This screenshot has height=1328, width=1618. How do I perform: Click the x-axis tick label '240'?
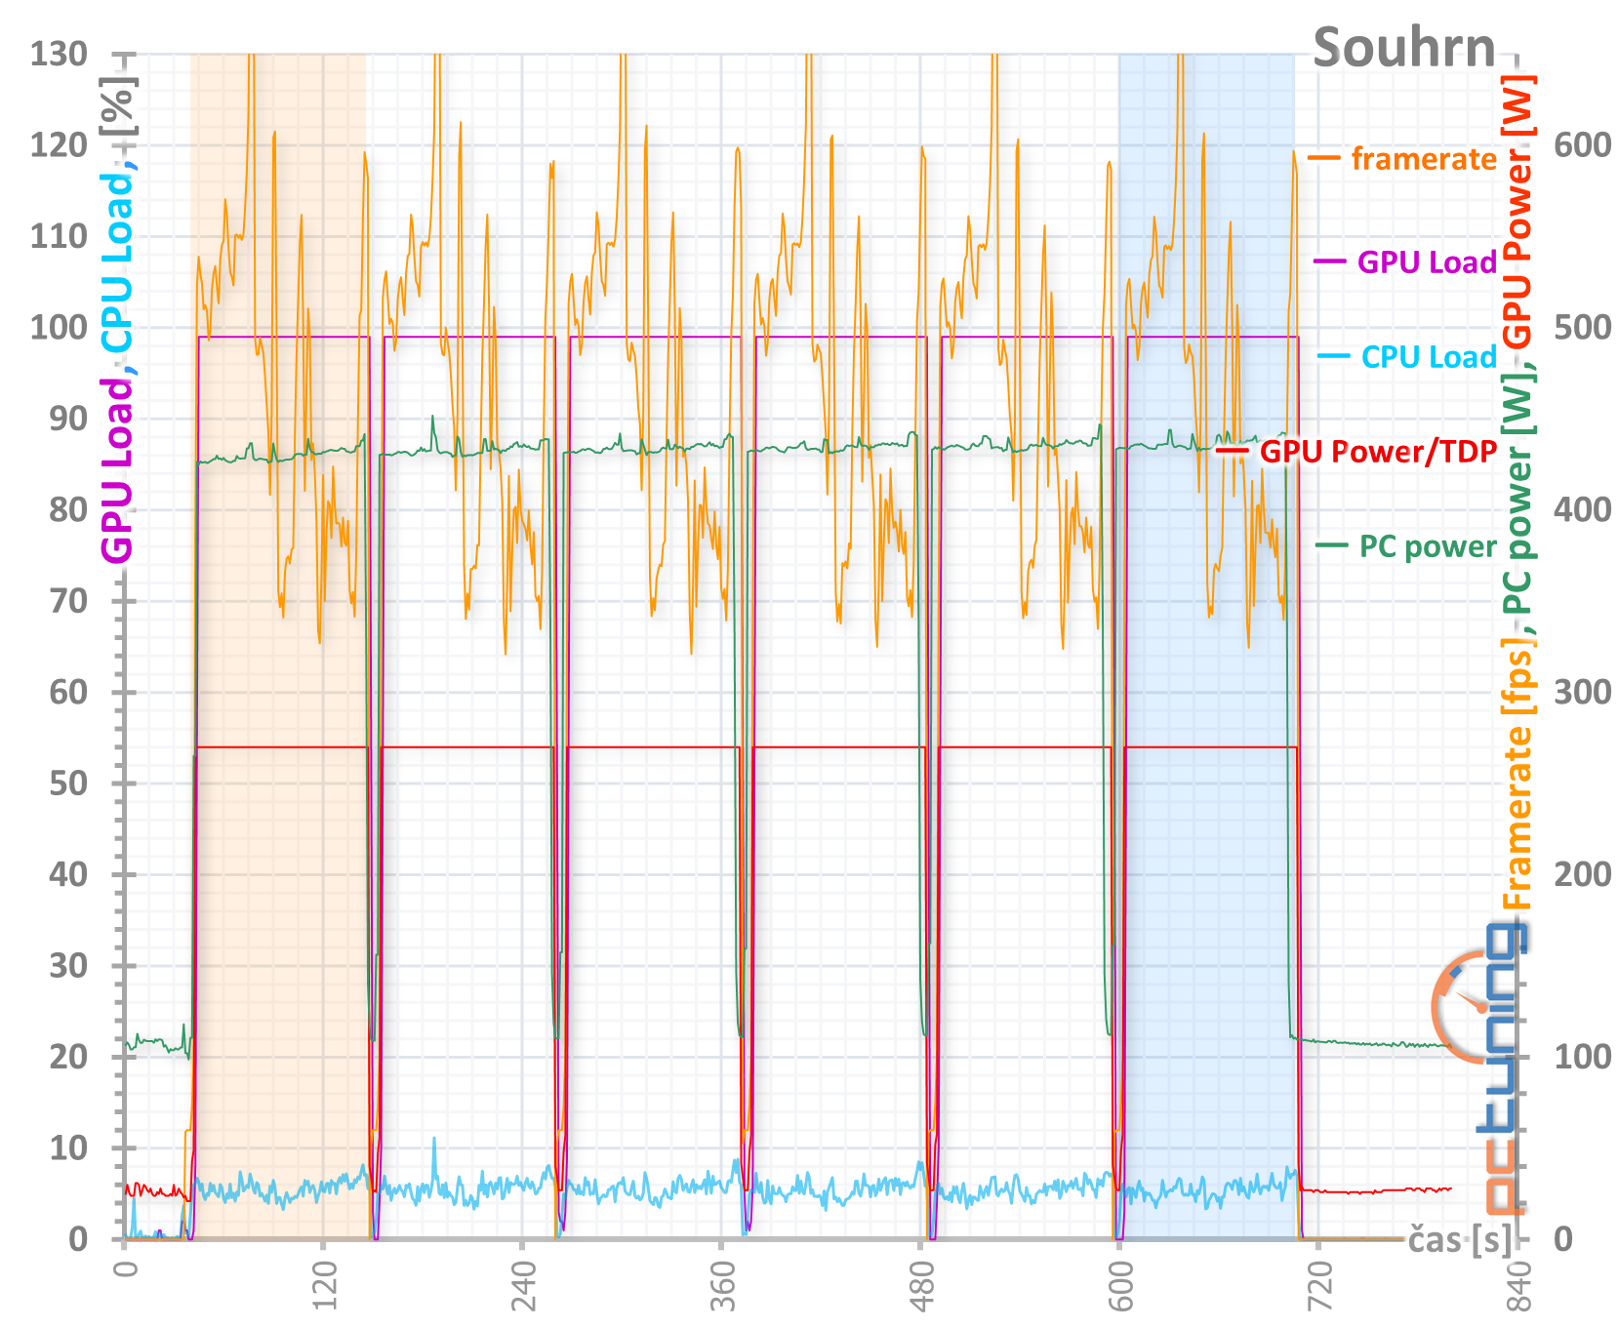coord(523,1288)
